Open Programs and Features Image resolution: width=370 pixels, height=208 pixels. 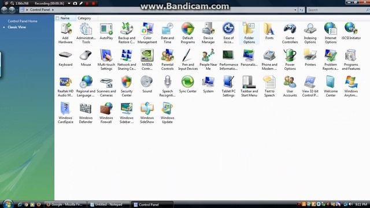click(351, 60)
